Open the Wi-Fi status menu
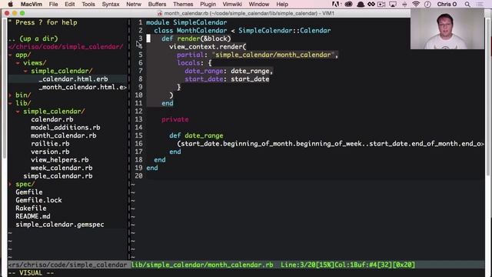The image size is (492, 277). tap(416, 4)
